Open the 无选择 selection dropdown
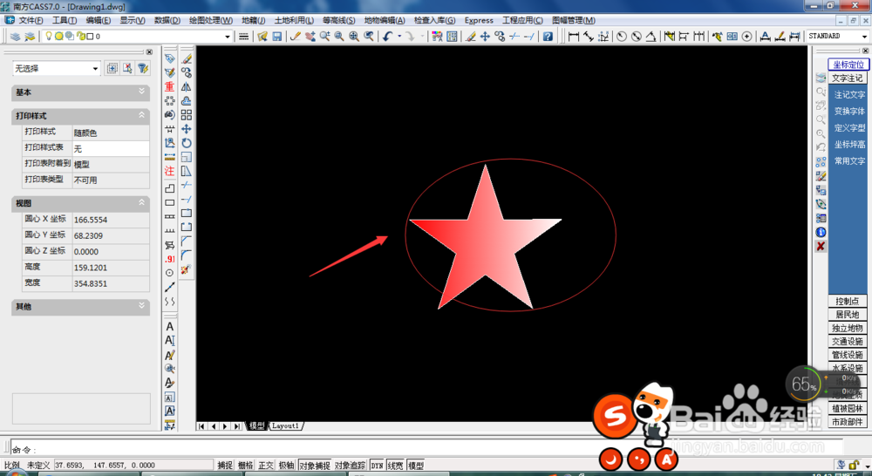 (95, 68)
